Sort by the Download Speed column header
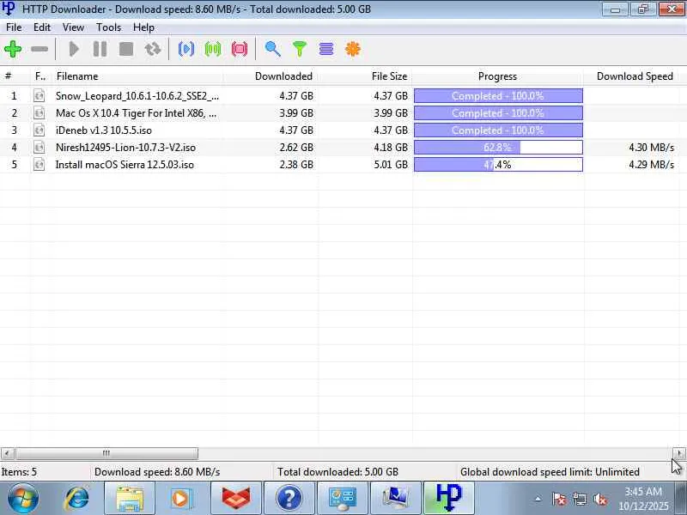Image resolution: width=687 pixels, height=515 pixels. point(631,76)
